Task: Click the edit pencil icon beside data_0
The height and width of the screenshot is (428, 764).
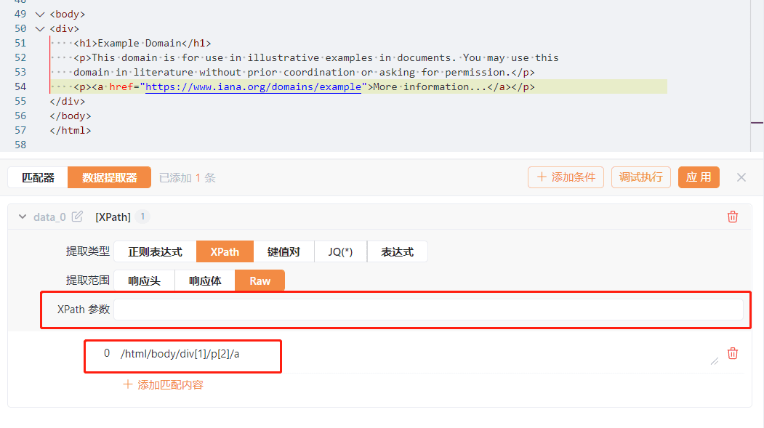Action: pyautogui.click(x=77, y=217)
